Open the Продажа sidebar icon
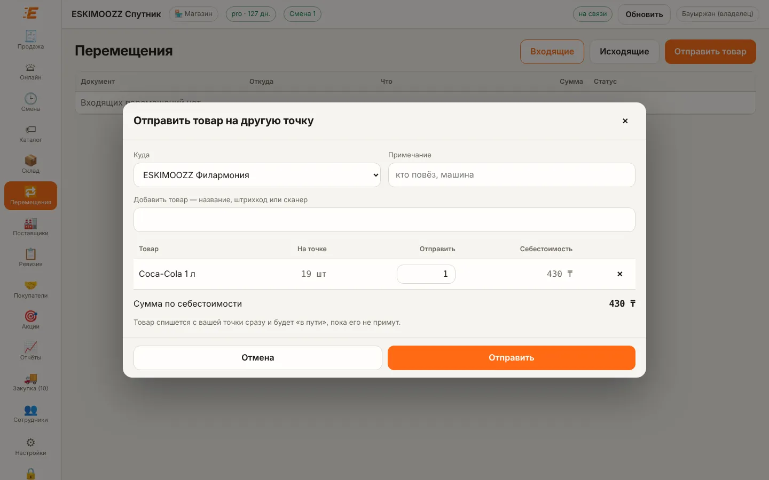769x480 pixels. 30,36
